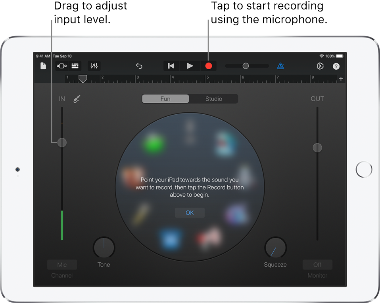Open input settings with the plug icon
The height and width of the screenshot is (303, 380).
(77, 98)
